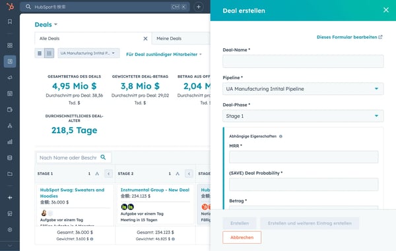Click the HubSpot sprocket logo
The image size is (396, 251).
point(10,6)
